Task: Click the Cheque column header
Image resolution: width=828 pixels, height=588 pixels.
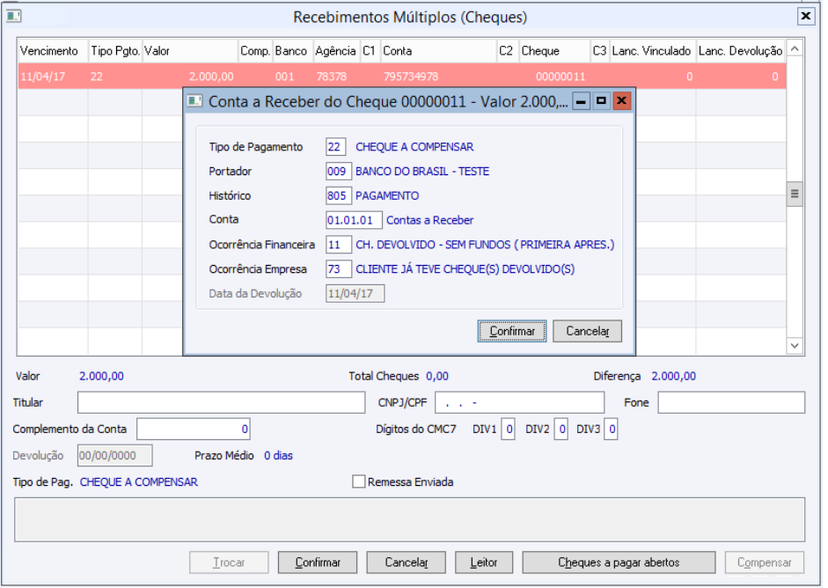Action: click(554, 51)
